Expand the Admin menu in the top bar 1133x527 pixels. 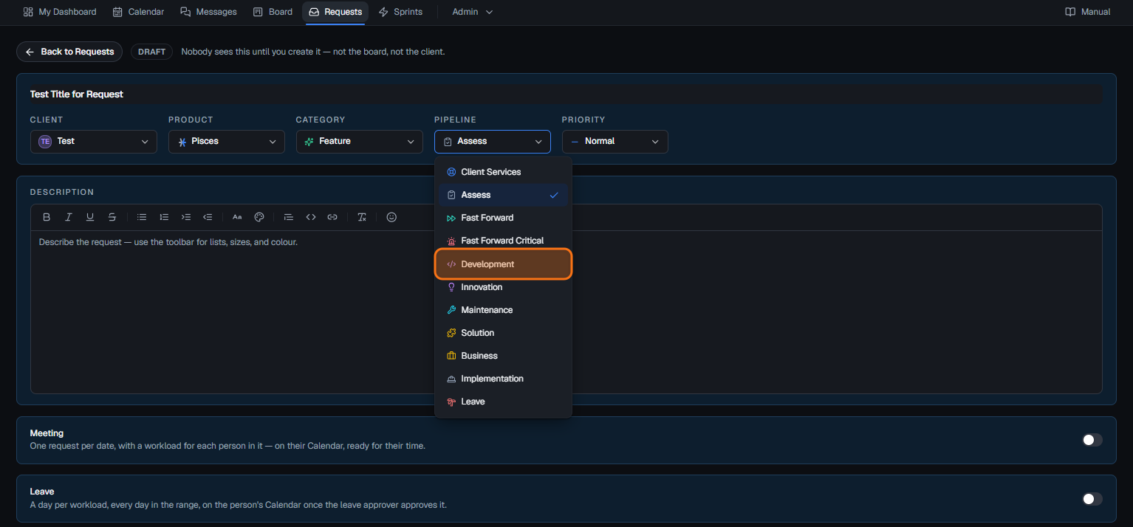[x=473, y=12]
